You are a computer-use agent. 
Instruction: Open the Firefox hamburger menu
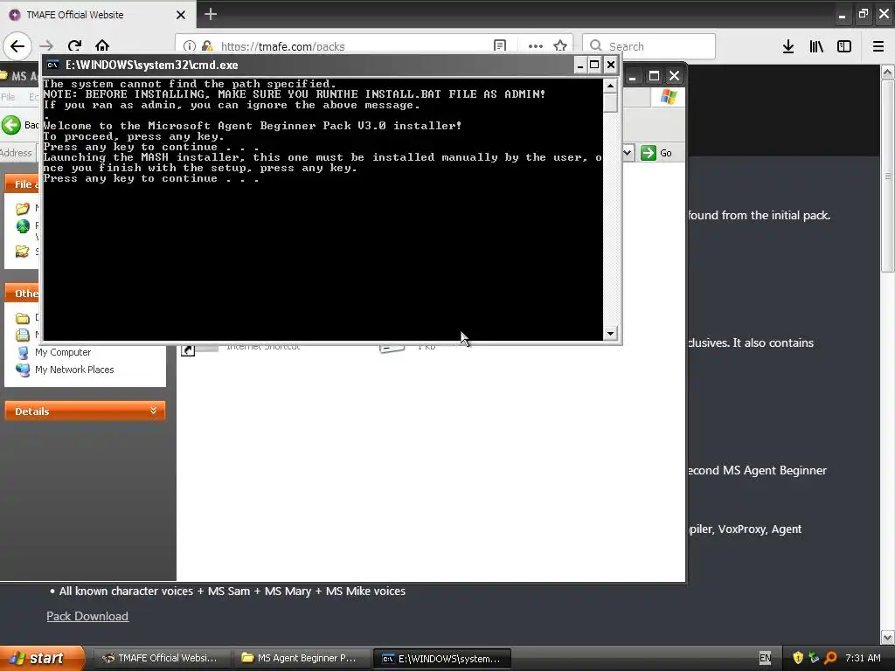coord(878,46)
